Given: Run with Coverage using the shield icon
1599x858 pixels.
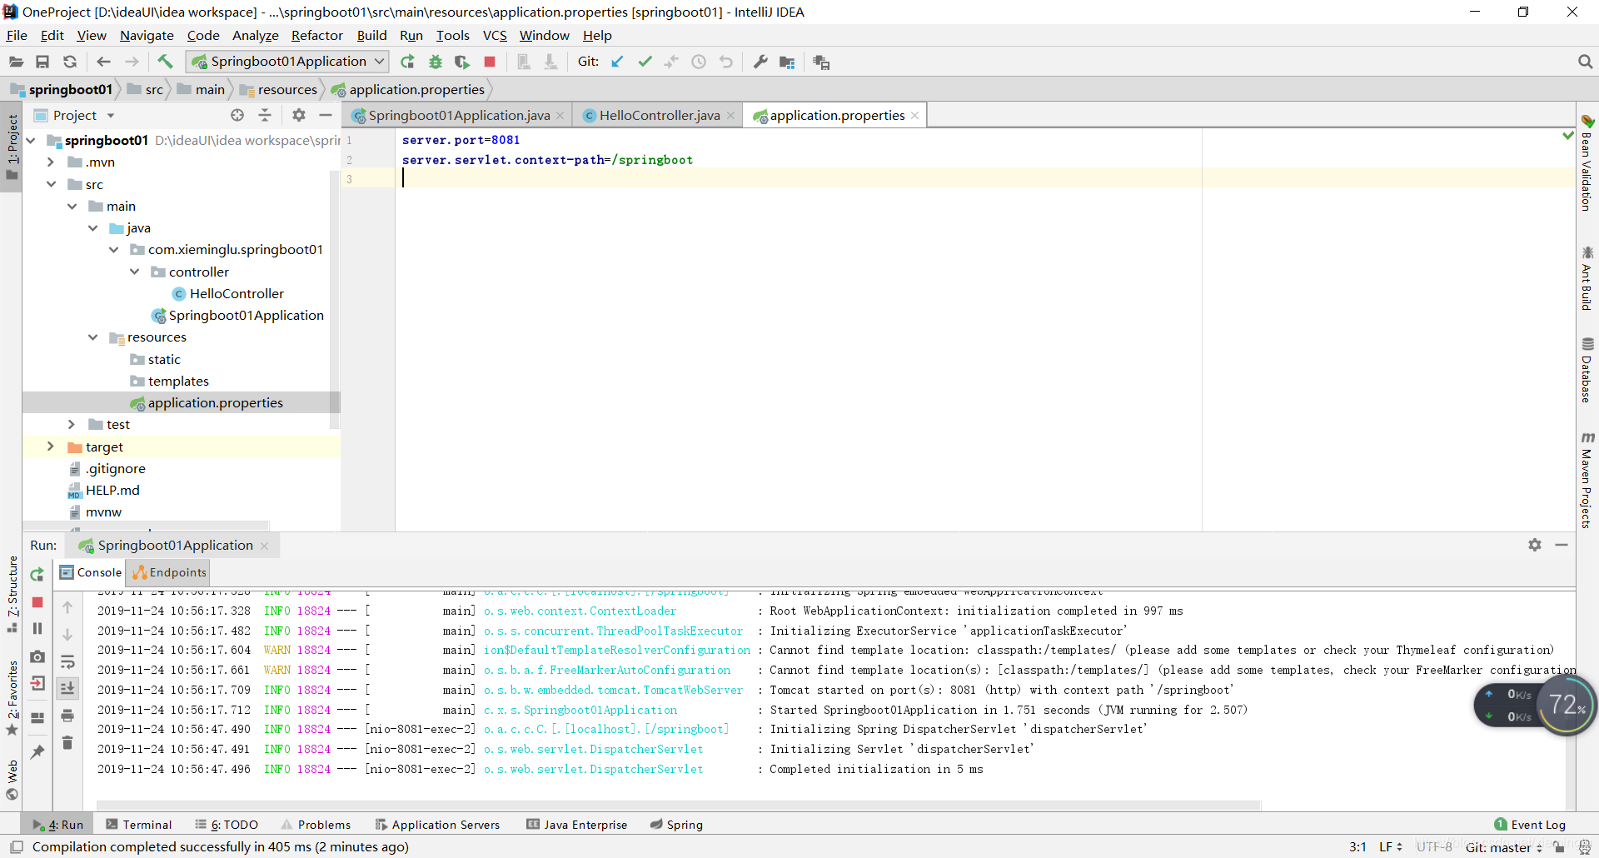Looking at the screenshot, I should click(x=462, y=62).
